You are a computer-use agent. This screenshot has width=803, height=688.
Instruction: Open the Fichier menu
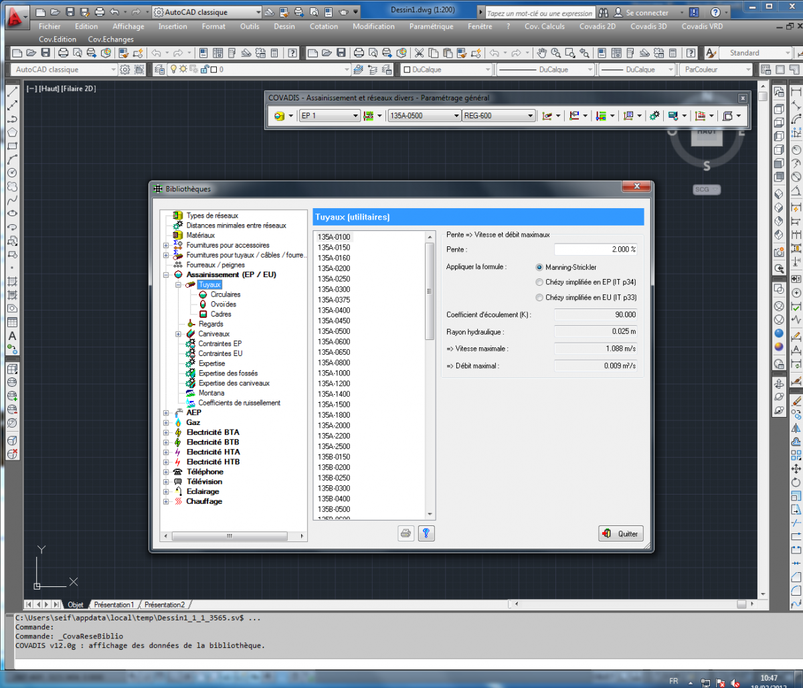[50, 27]
